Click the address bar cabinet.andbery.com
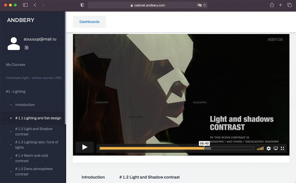 coord(148,5)
